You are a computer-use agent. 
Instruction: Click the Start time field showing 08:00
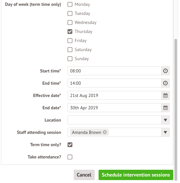pos(114,71)
